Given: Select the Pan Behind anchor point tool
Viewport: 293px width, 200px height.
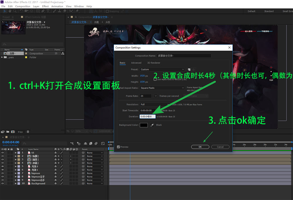Looking at the screenshot, I should coord(32,11).
